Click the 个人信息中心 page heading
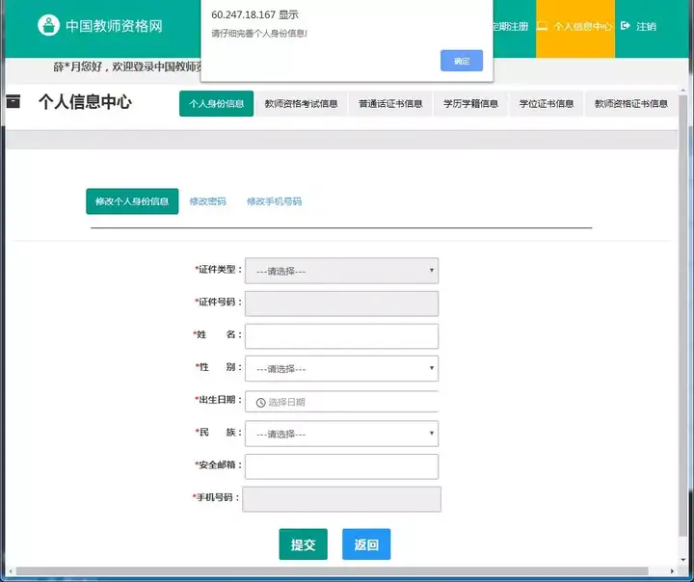Image resolution: width=694 pixels, height=582 pixels. click(85, 101)
